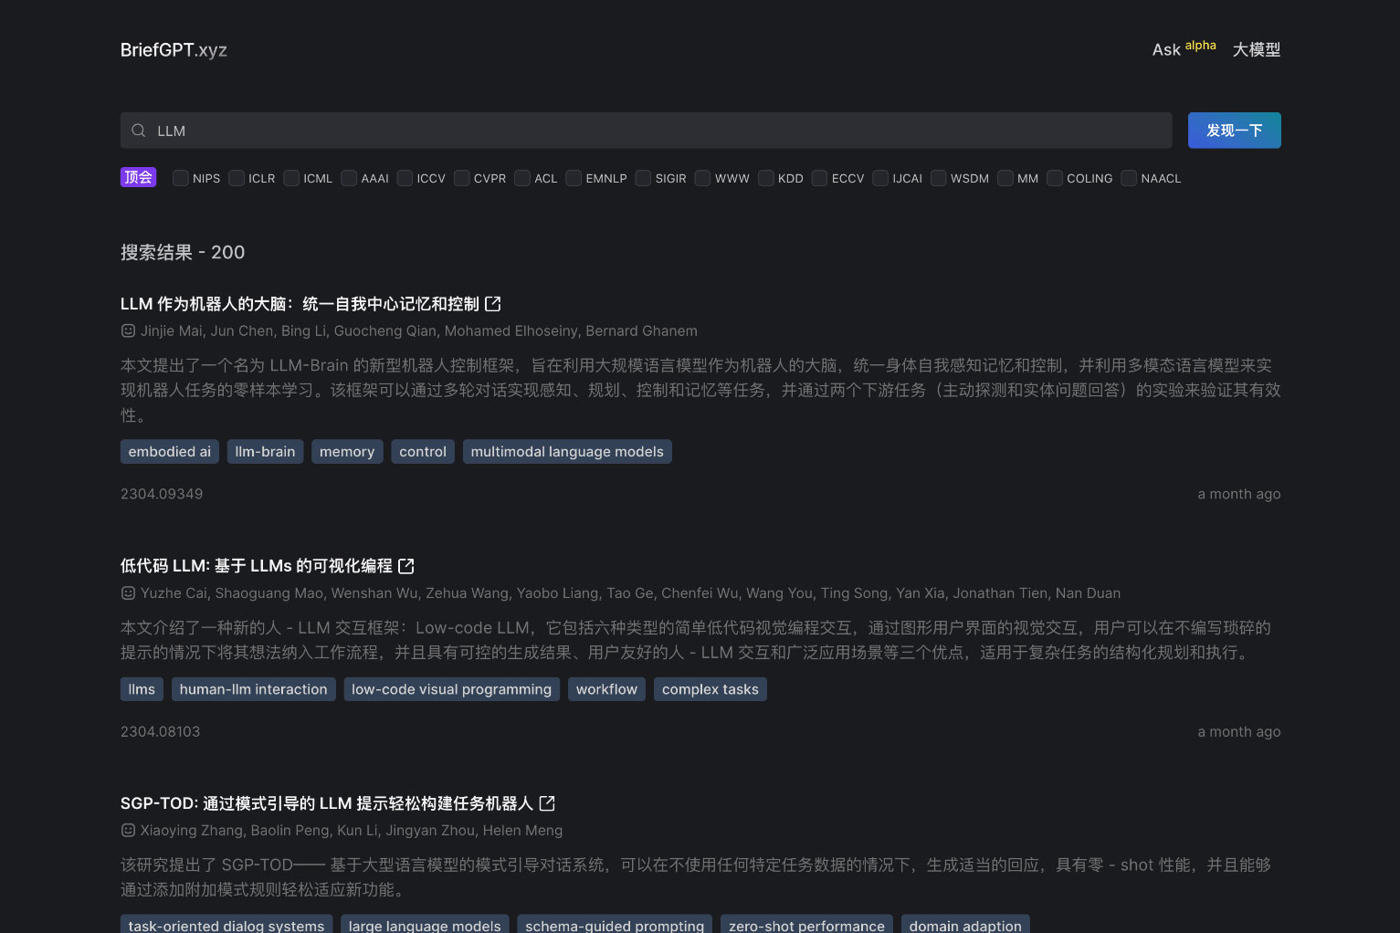Click the author icon next to Yuzhe Cai
Screen dimensions: 1400x933
coord(127,592)
